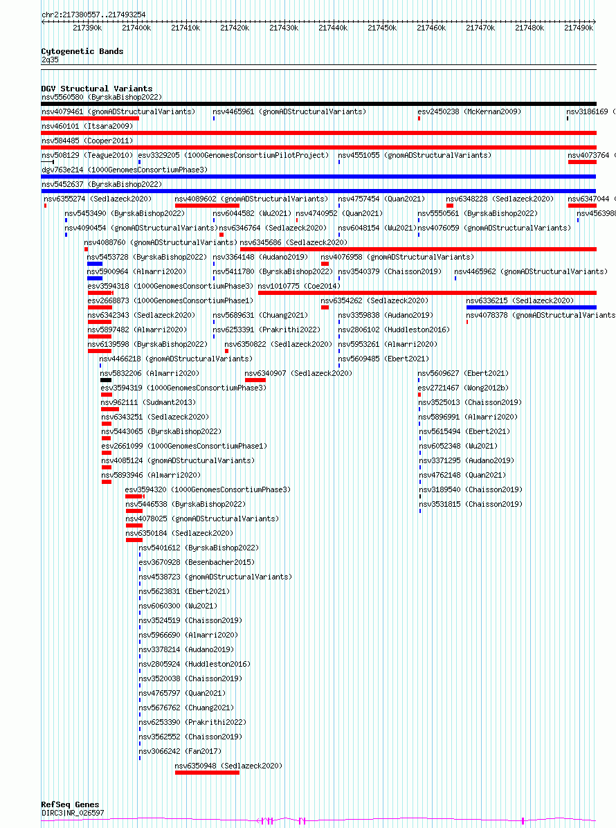Click the nsv5443065 (ByrskaBishop2022) label
This screenshot has width=616, height=828.
pyautogui.click(x=161, y=431)
